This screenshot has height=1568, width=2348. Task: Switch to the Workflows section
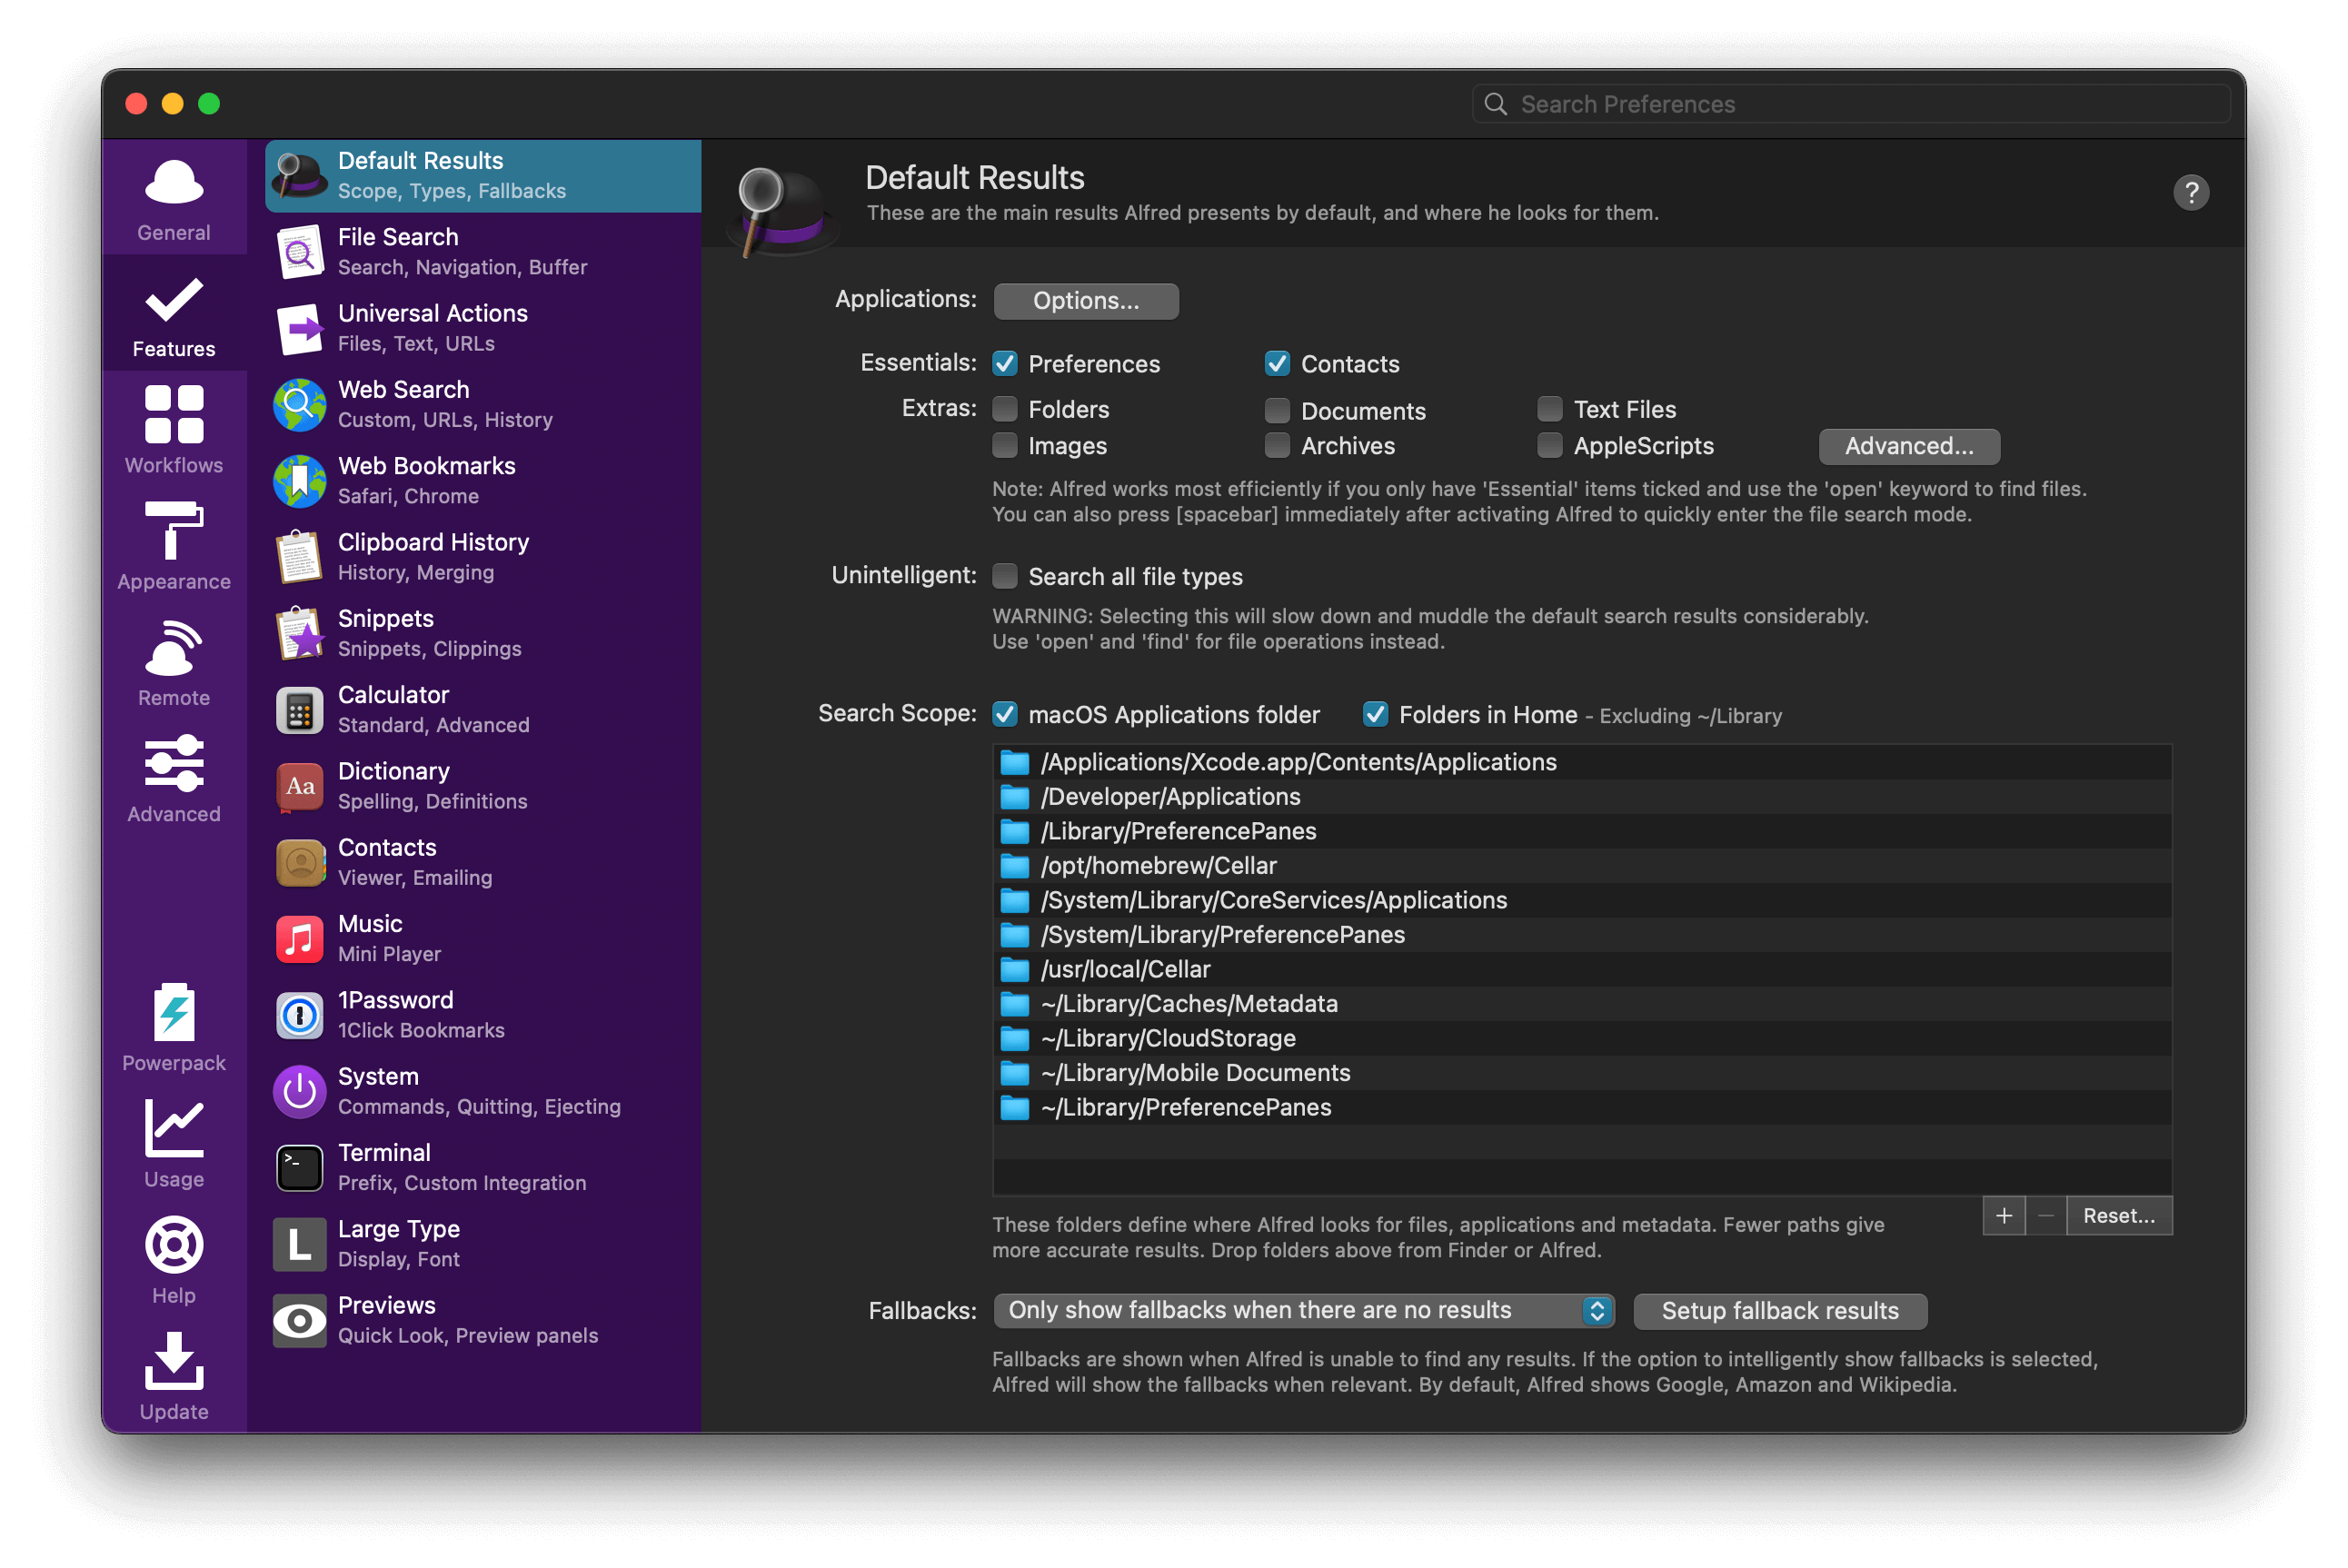point(174,430)
